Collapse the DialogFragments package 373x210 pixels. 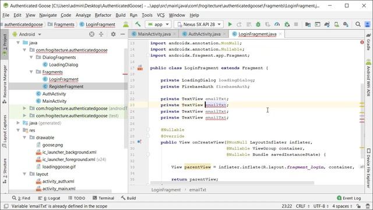[31, 57]
